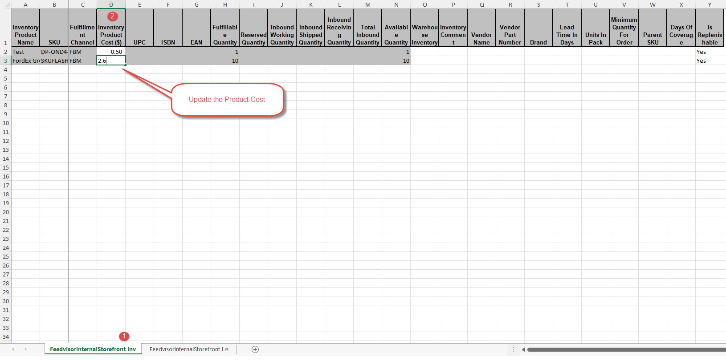Click the select-all corner of the grid
726x361 pixels.
click(x=5, y=4)
